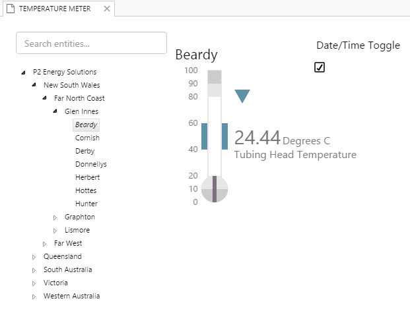The image size is (410, 309).
Task: Collapse the P2 Energy Solutions node
Action: (24, 72)
